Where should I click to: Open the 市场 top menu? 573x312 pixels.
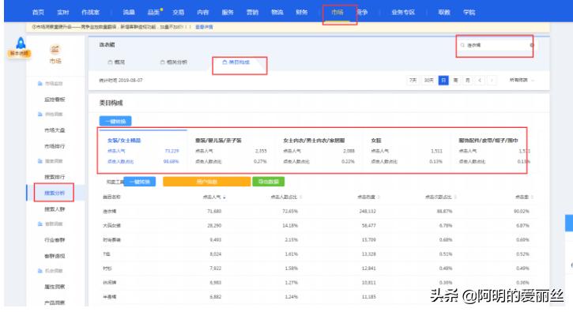[337, 13]
